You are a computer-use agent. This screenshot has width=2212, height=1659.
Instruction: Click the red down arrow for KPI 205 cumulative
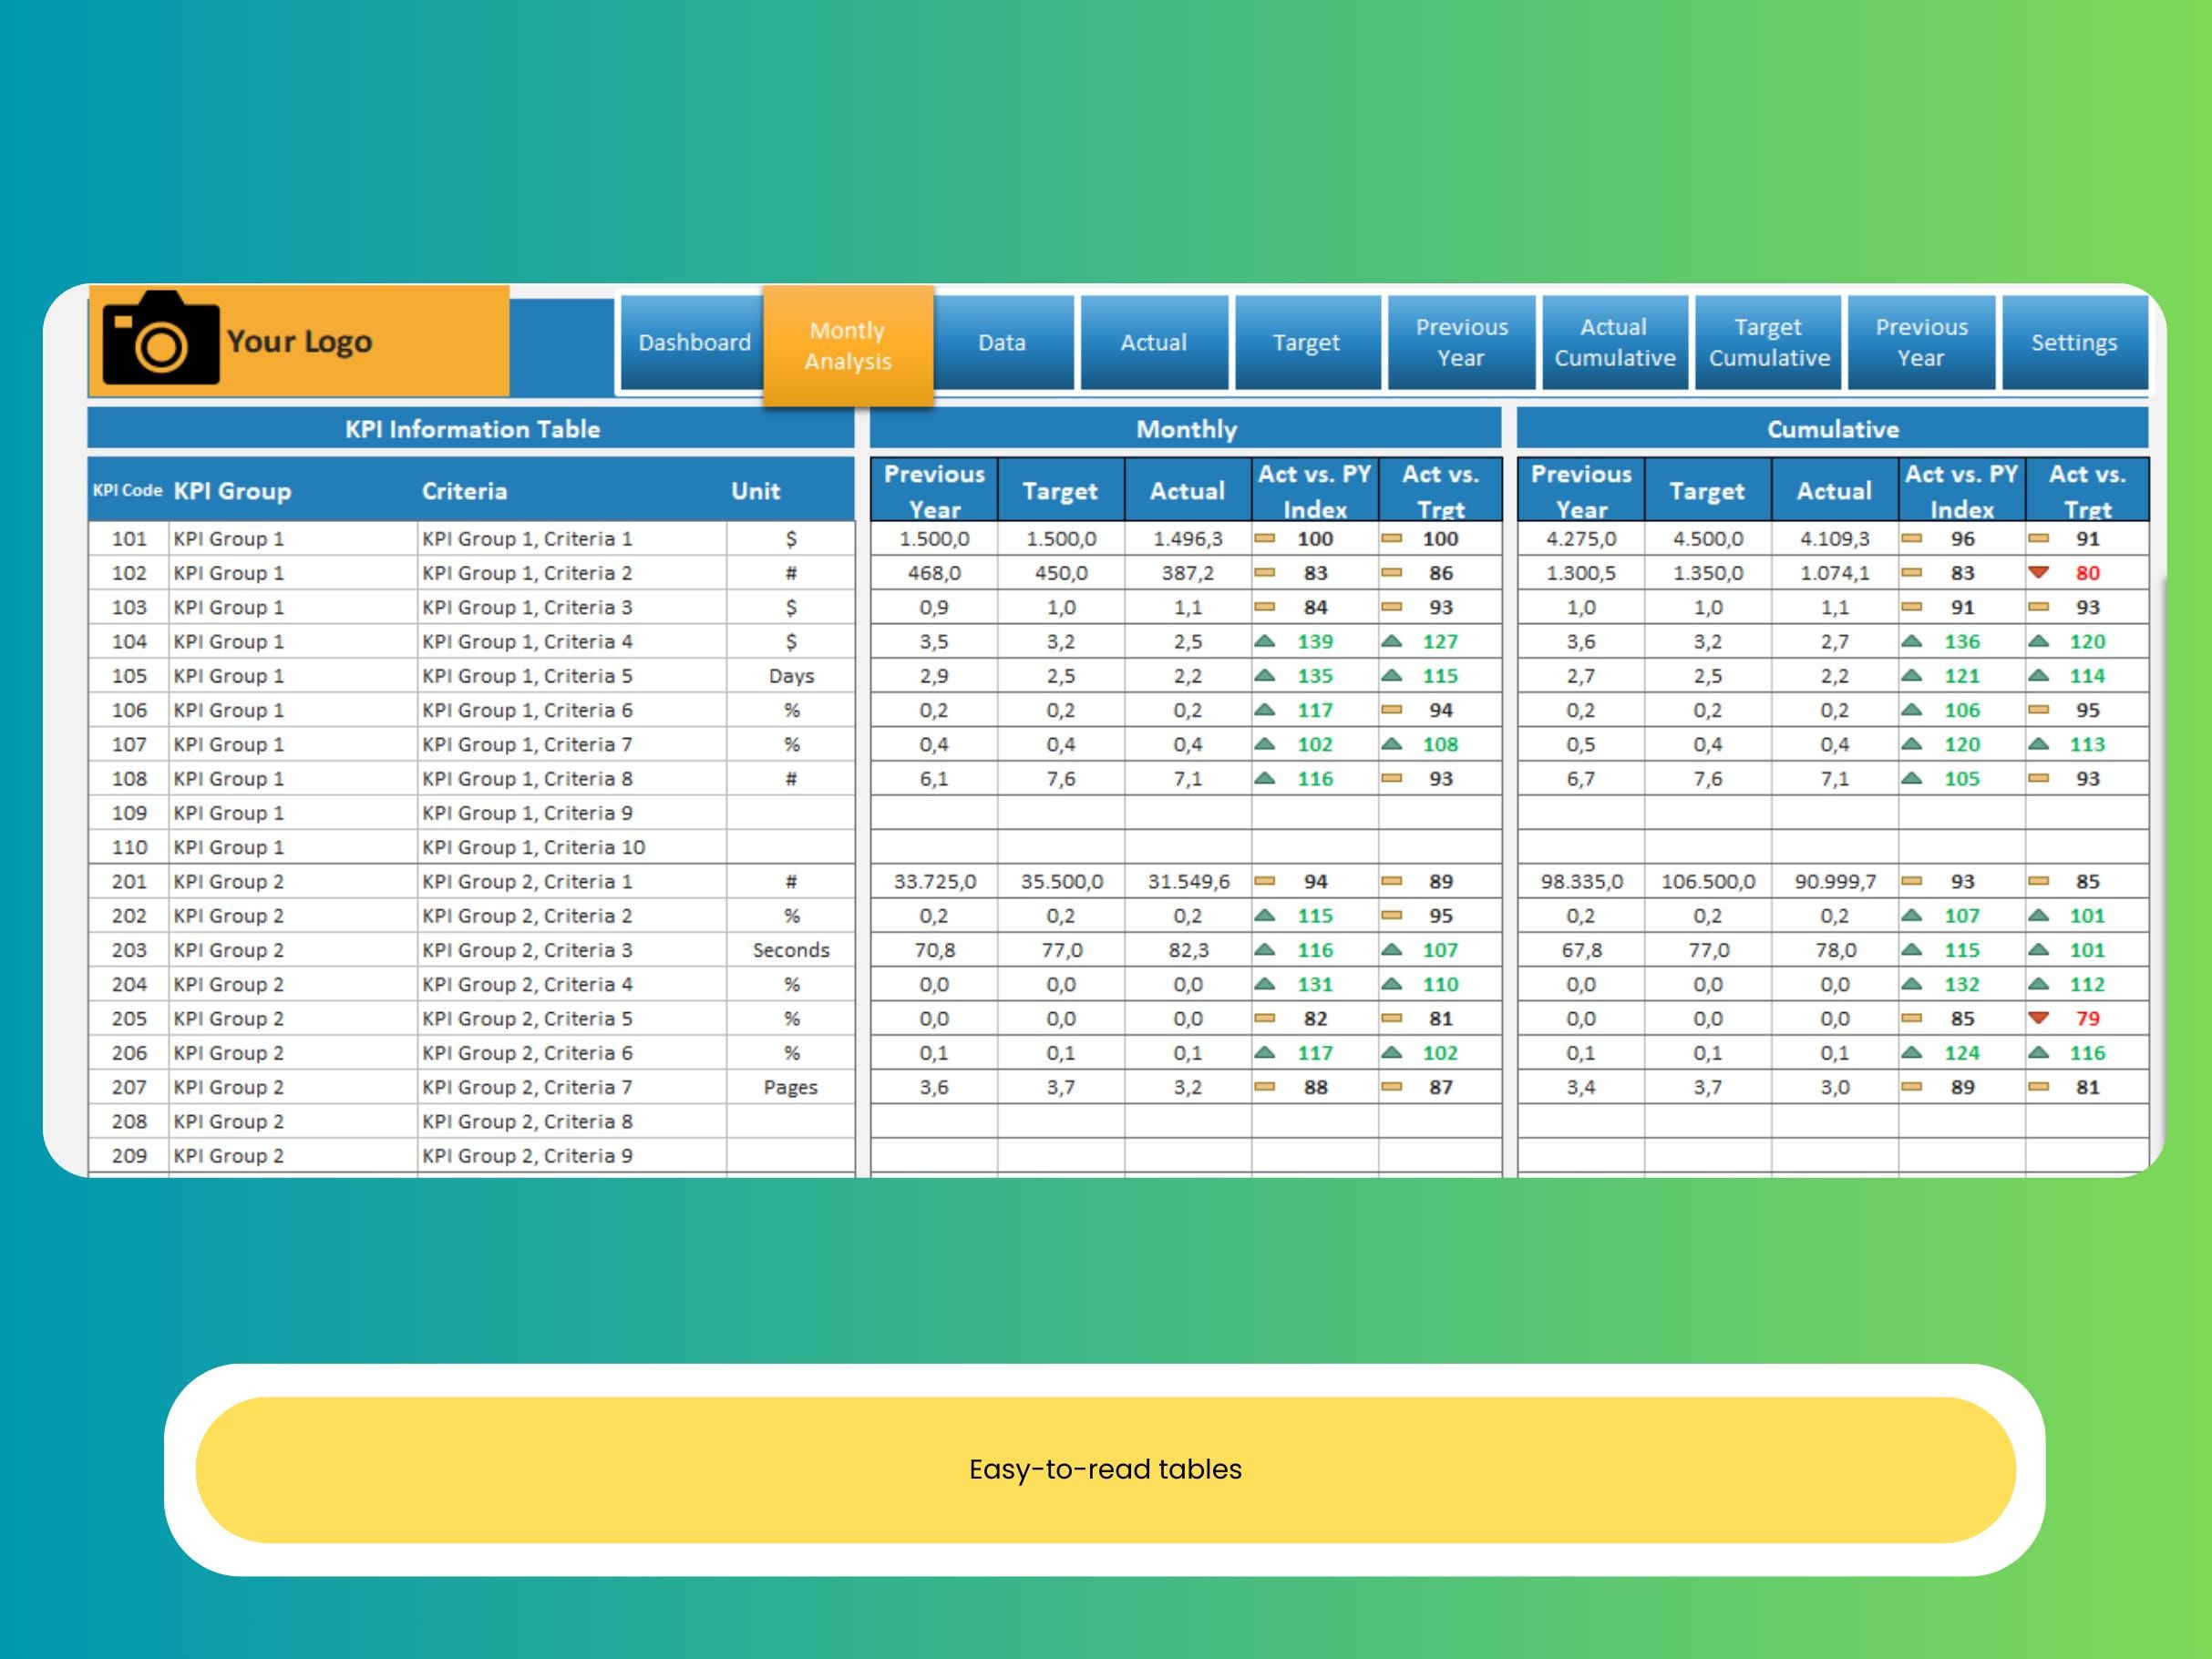(2038, 1018)
